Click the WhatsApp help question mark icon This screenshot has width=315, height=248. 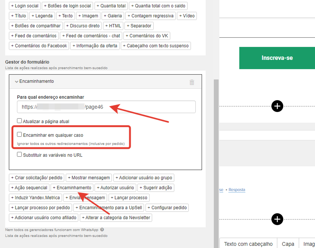pyautogui.click(x=102, y=230)
